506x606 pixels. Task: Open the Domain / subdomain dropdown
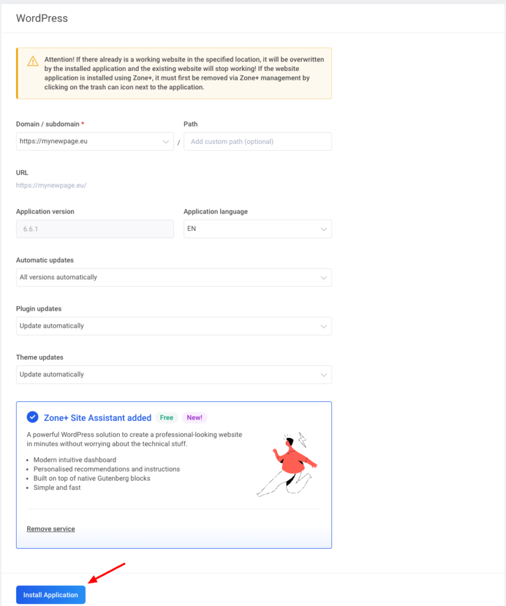click(x=95, y=141)
